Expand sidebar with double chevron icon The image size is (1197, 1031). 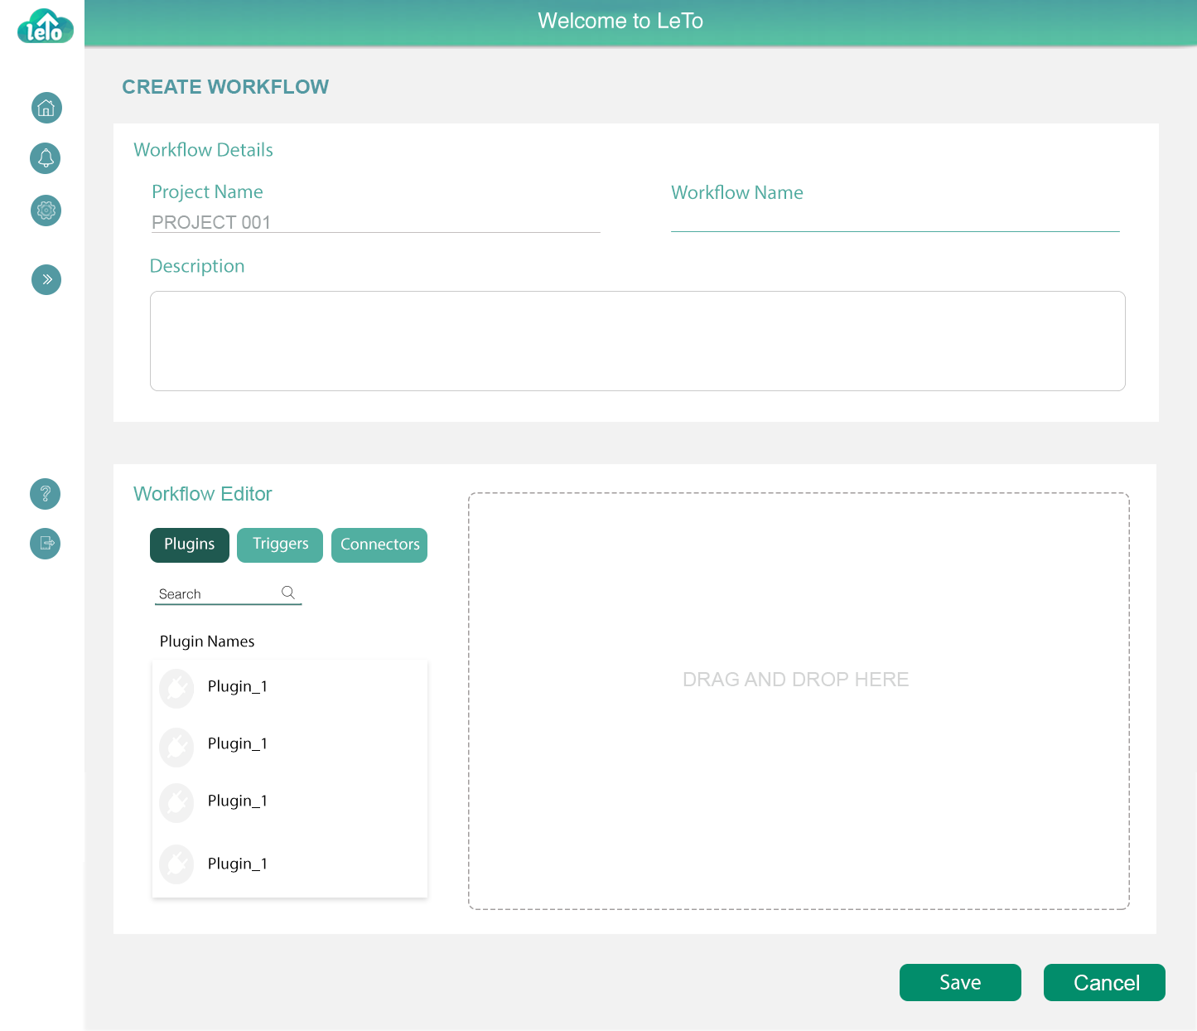(46, 279)
